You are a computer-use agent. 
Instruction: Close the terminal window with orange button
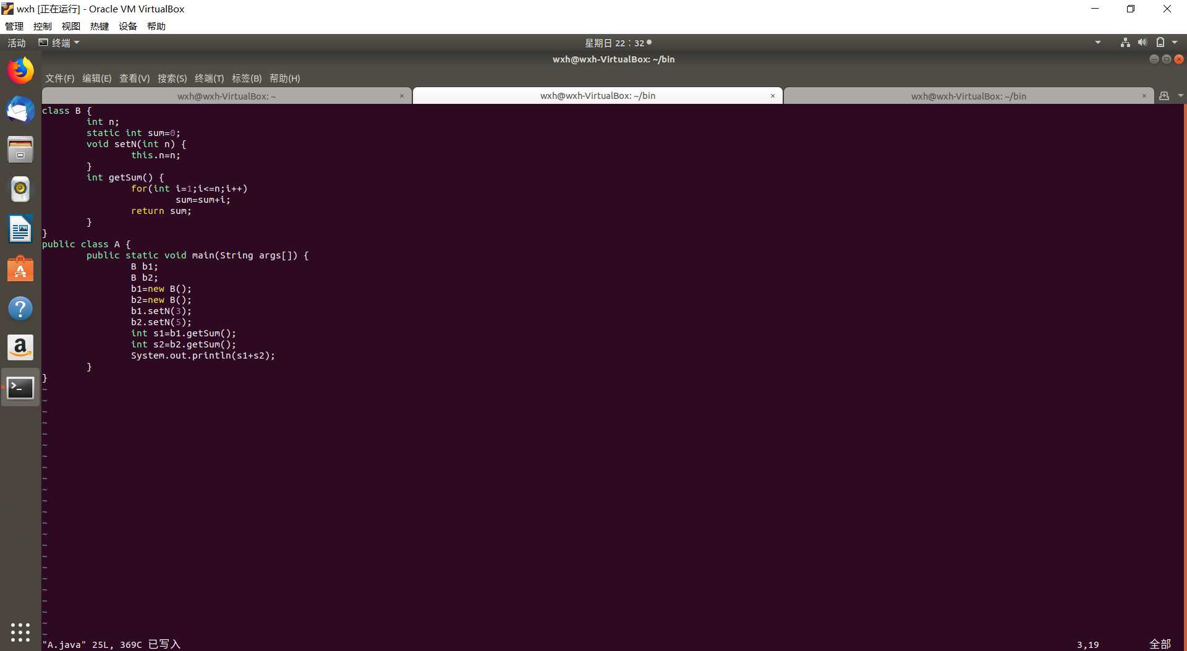click(x=1179, y=59)
